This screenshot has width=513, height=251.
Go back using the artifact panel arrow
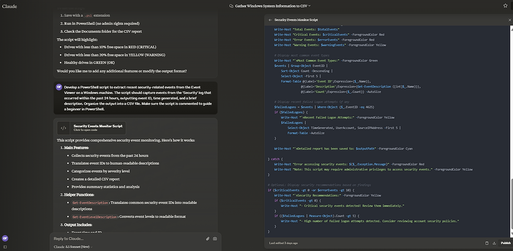(x=270, y=19)
